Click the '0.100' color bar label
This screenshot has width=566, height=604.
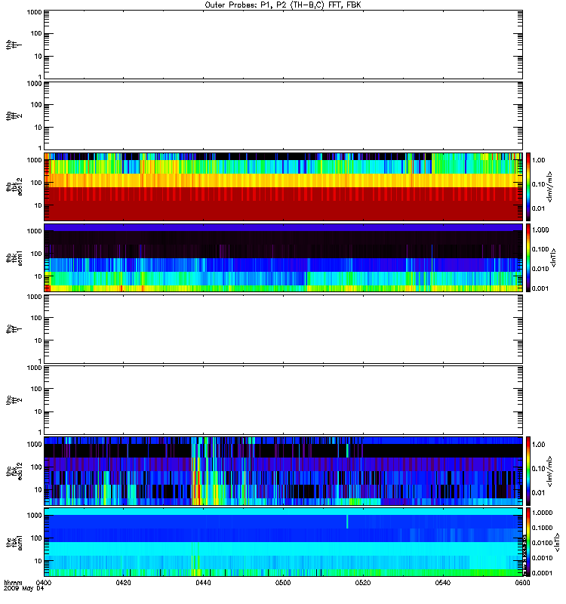[540, 249]
